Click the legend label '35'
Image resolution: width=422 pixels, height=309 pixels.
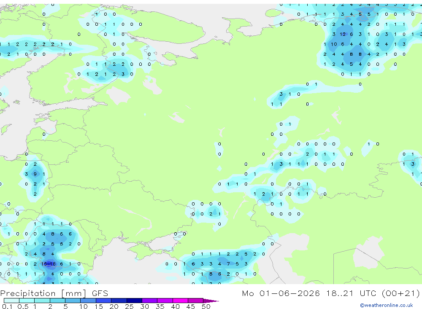(160, 306)
